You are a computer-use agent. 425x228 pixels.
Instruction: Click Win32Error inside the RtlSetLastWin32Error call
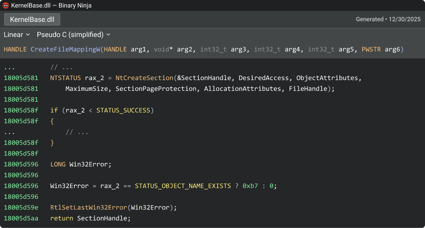click(x=150, y=207)
